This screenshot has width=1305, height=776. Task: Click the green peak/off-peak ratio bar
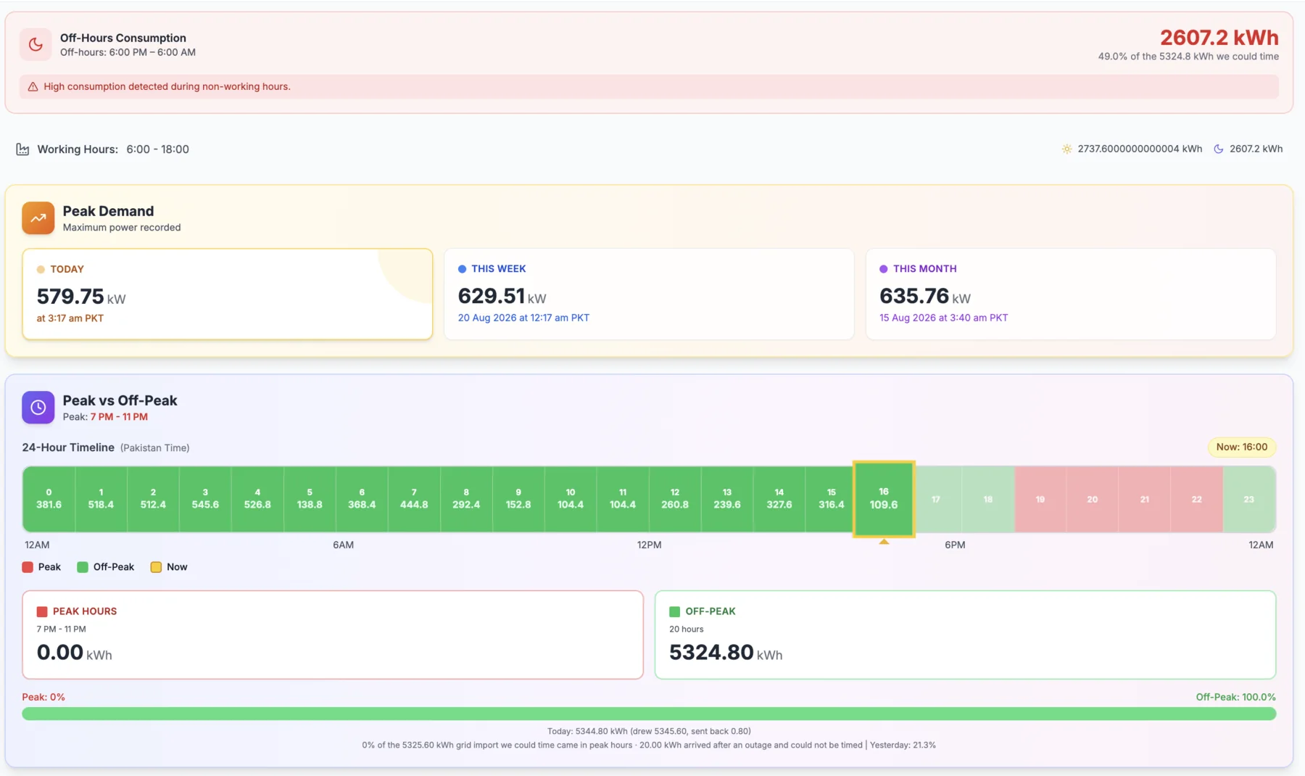[x=649, y=714]
